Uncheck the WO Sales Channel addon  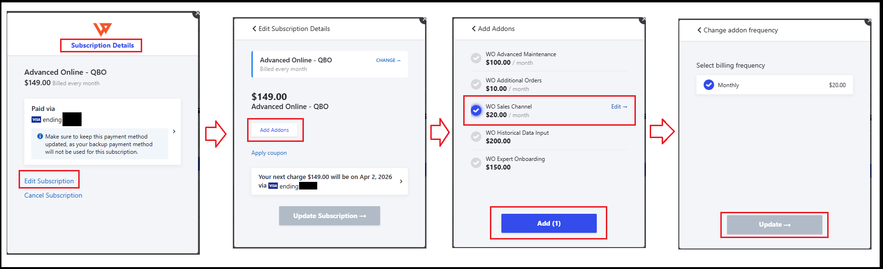476,110
